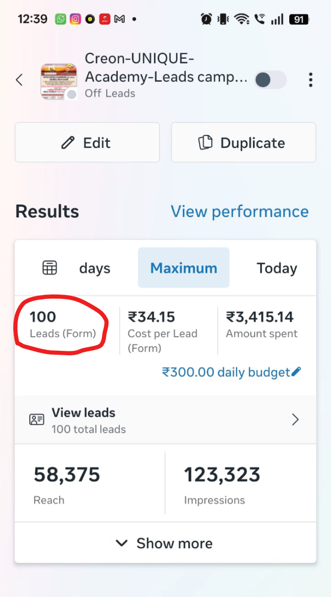
Task: Switch to the Today tab
Action: [277, 268]
